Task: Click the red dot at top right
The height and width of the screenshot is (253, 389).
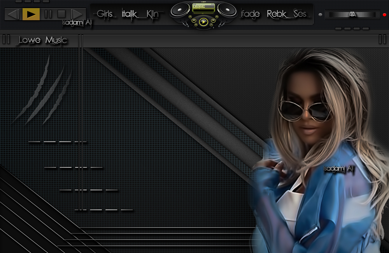Action: point(384,15)
